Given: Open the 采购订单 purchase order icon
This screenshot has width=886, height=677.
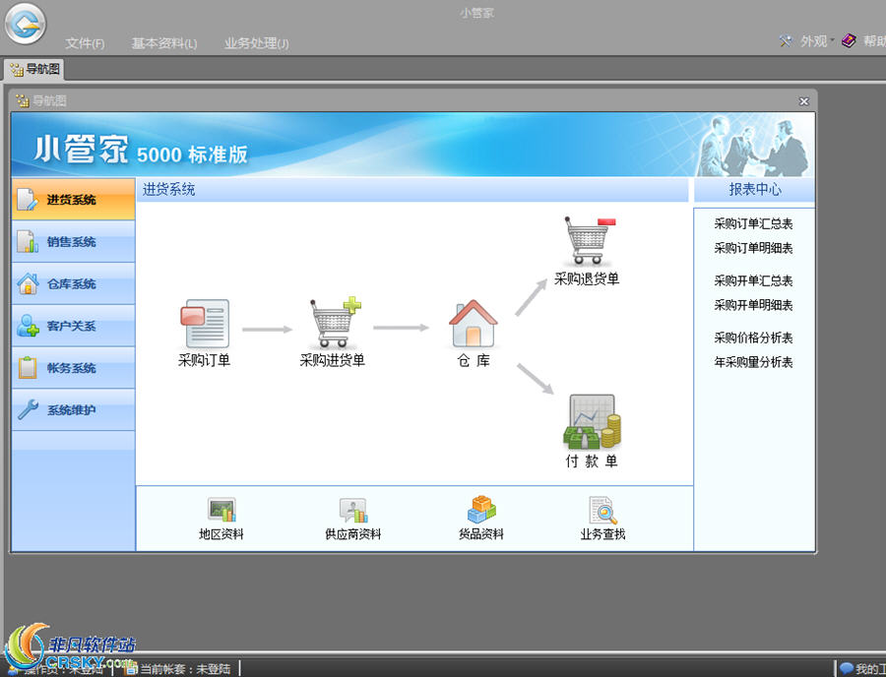Looking at the screenshot, I should [x=204, y=325].
